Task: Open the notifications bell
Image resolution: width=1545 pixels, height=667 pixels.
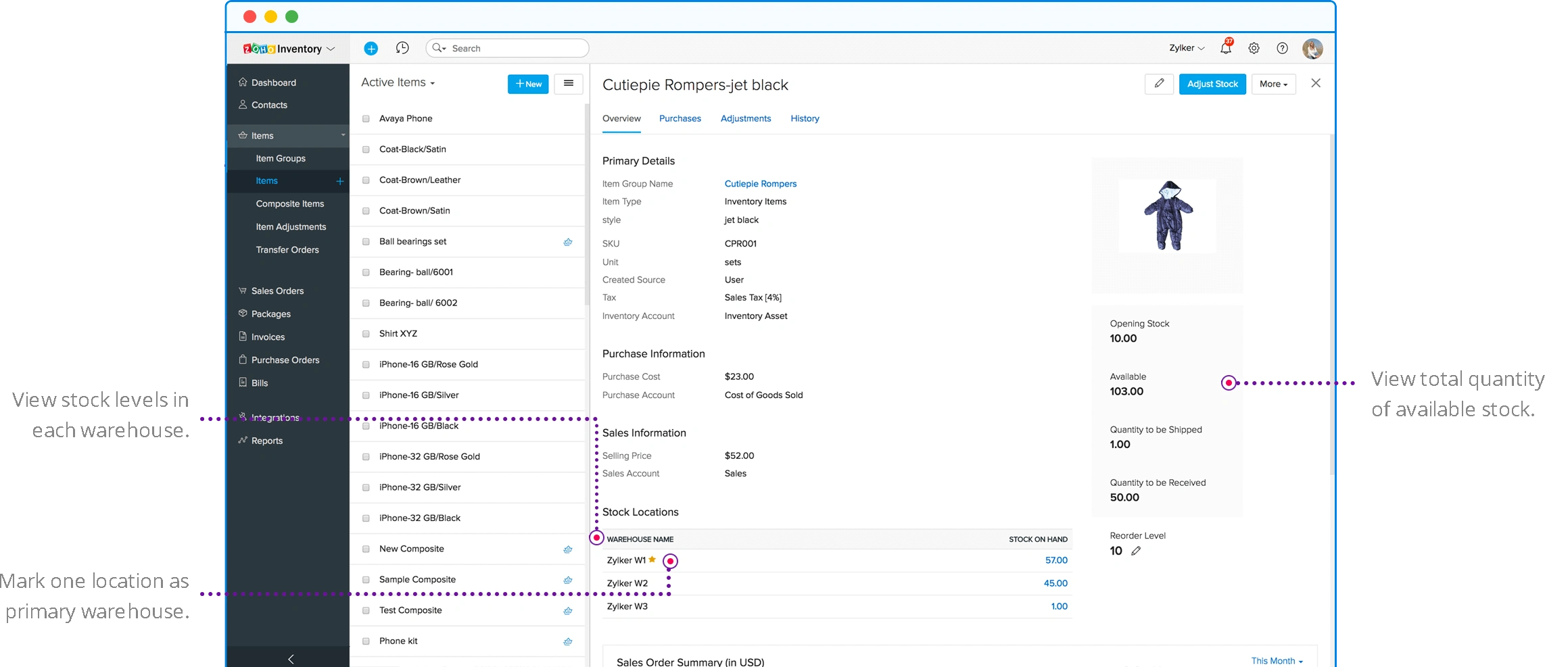Action: (1226, 47)
